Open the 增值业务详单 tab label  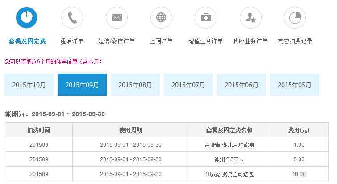tap(206, 41)
